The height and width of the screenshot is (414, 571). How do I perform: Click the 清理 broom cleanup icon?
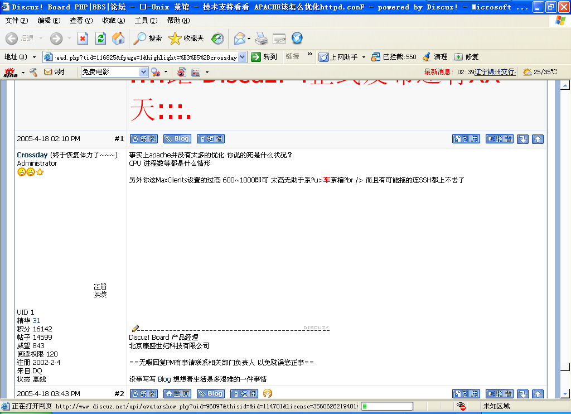(427, 57)
